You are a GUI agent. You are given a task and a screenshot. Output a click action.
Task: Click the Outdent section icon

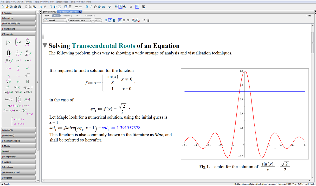[70, 7]
